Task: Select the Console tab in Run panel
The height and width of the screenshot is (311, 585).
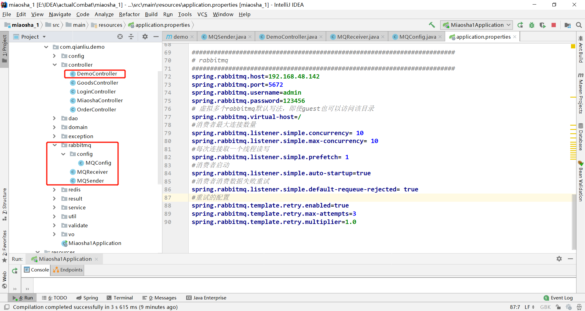Action: [37, 270]
